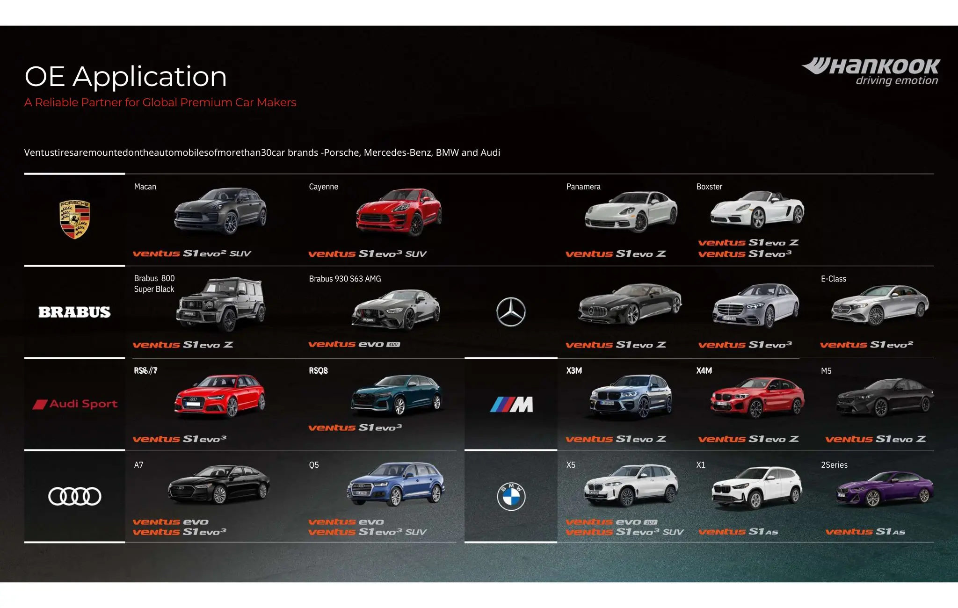This screenshot has width=958, height=608.
Task: Select the white X1 car image
Action: [757, 487]
